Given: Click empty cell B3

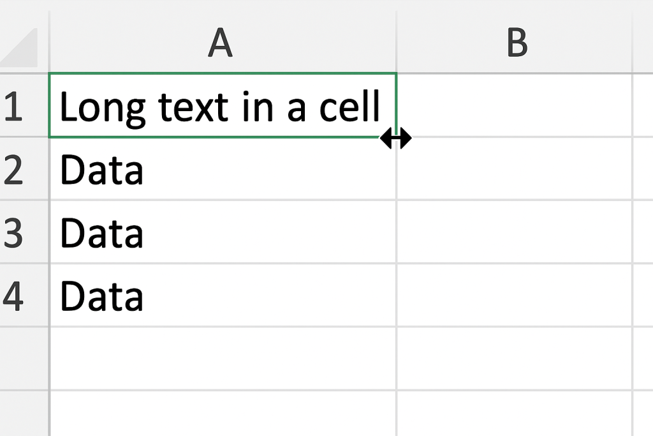Looking at the screenshot, I should coord(514,232).
